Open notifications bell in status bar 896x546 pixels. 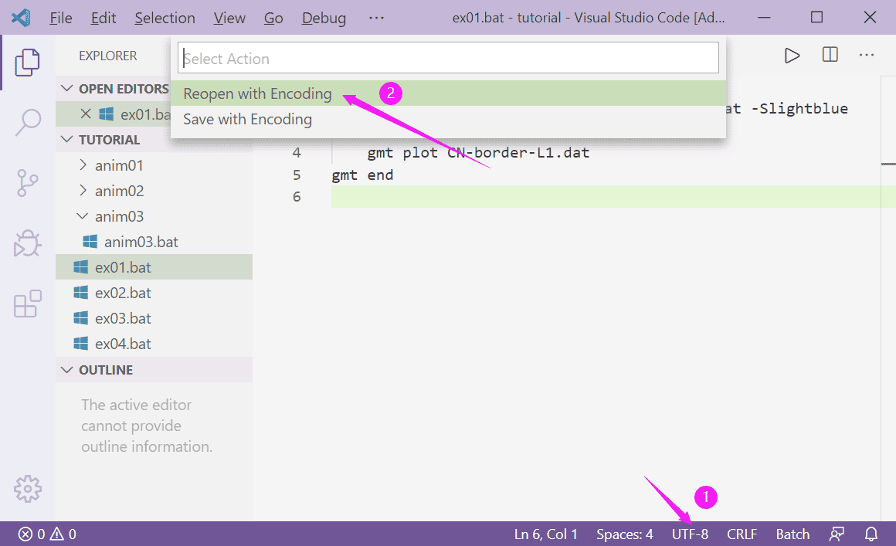click(x=871, y=534)
